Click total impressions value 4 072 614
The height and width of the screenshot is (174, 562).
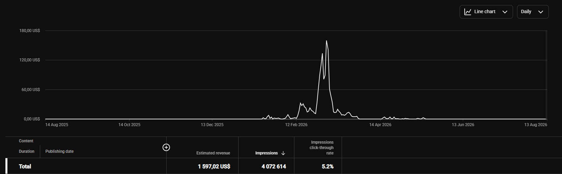pyautogui.click(x=274, y=167)
